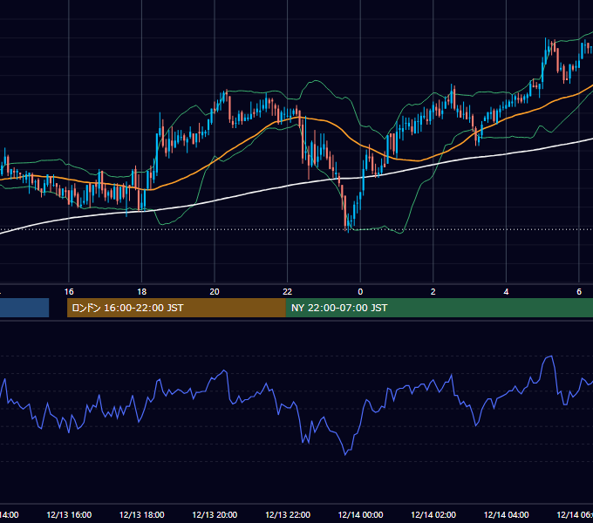Select the NY 22:00-07:00 JST session bar

[x=439, y=308]
